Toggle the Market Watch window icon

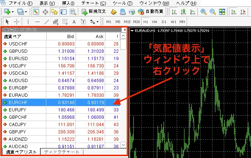click(36, 12)
